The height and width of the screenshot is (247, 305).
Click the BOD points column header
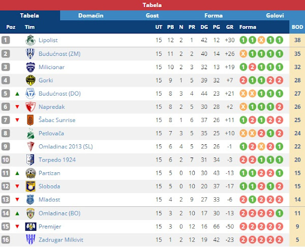(297, 27)
